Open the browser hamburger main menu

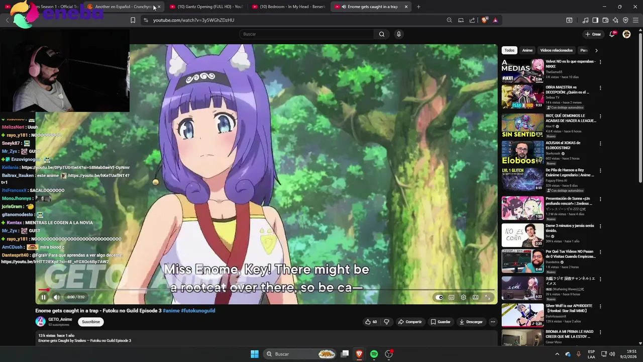point(635,20)
